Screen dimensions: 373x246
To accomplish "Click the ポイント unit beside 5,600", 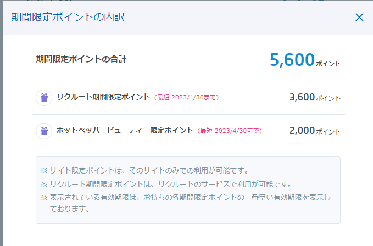I will (328, 64).
